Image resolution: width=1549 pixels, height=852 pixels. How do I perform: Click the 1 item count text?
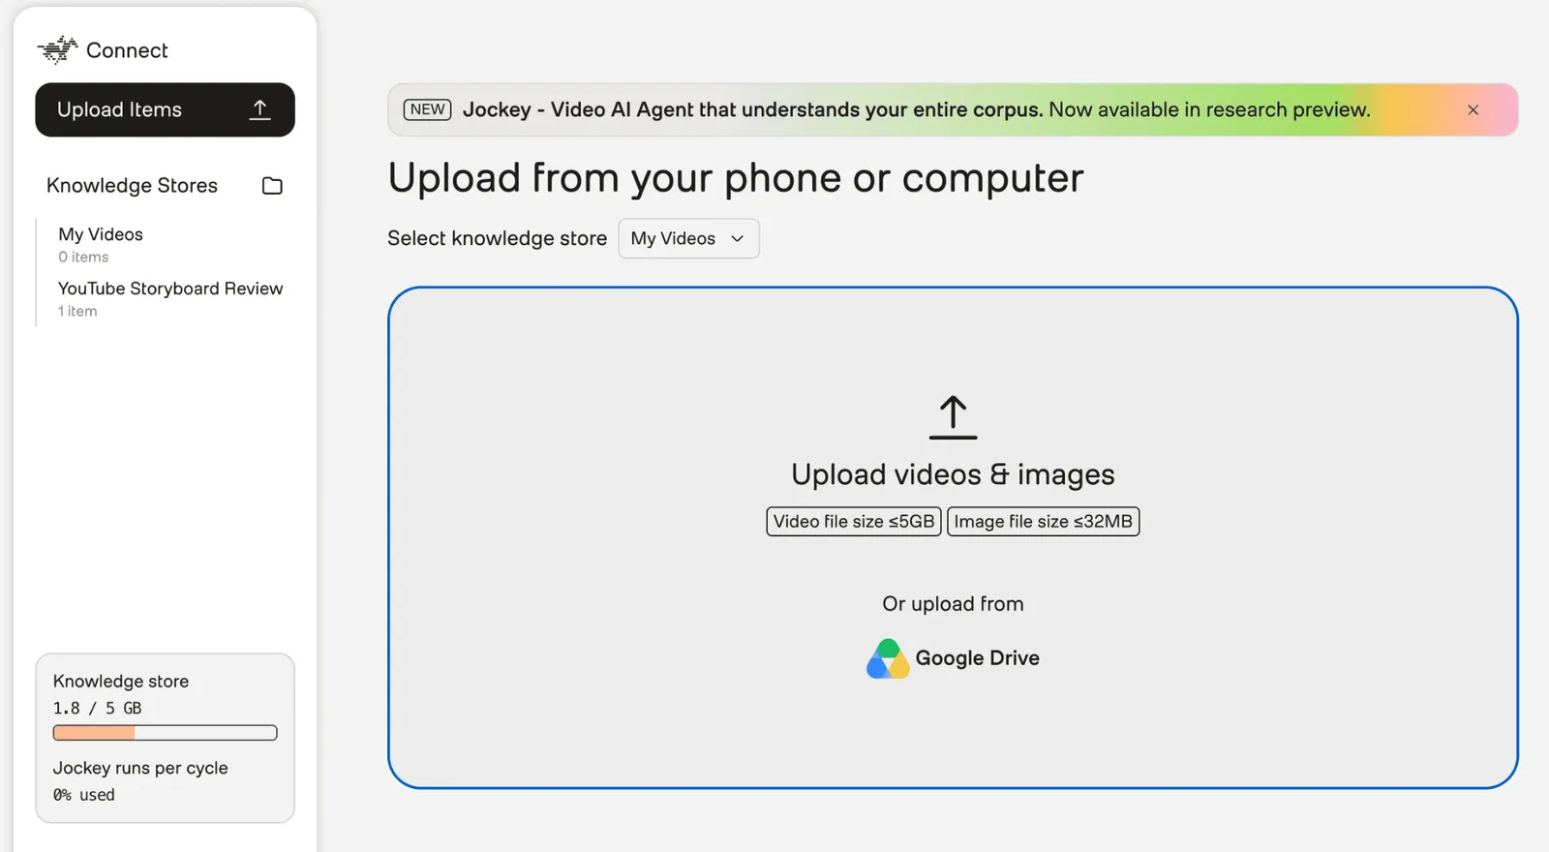pyautogui.click(x=77, y=311)
